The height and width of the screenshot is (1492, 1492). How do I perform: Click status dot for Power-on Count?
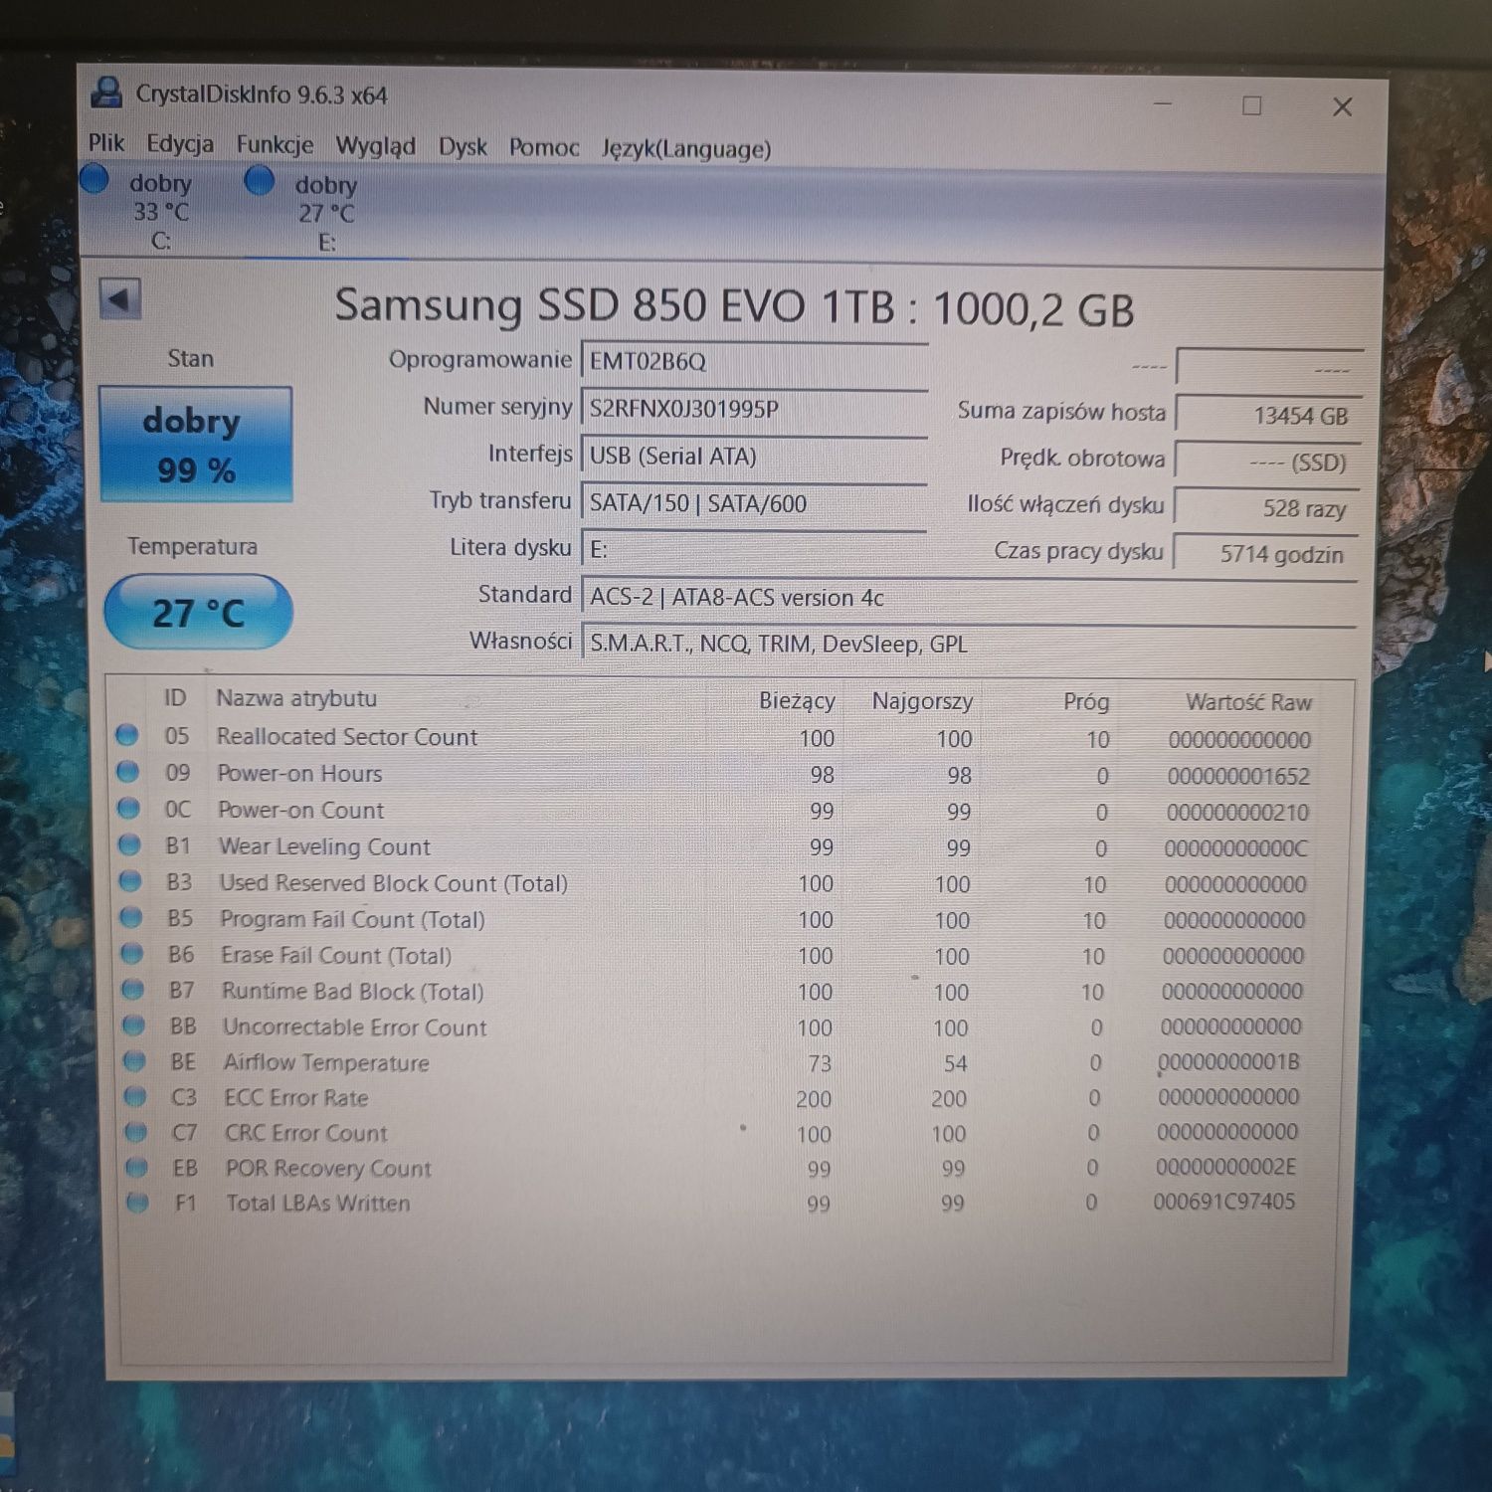(x=128, y=808)
